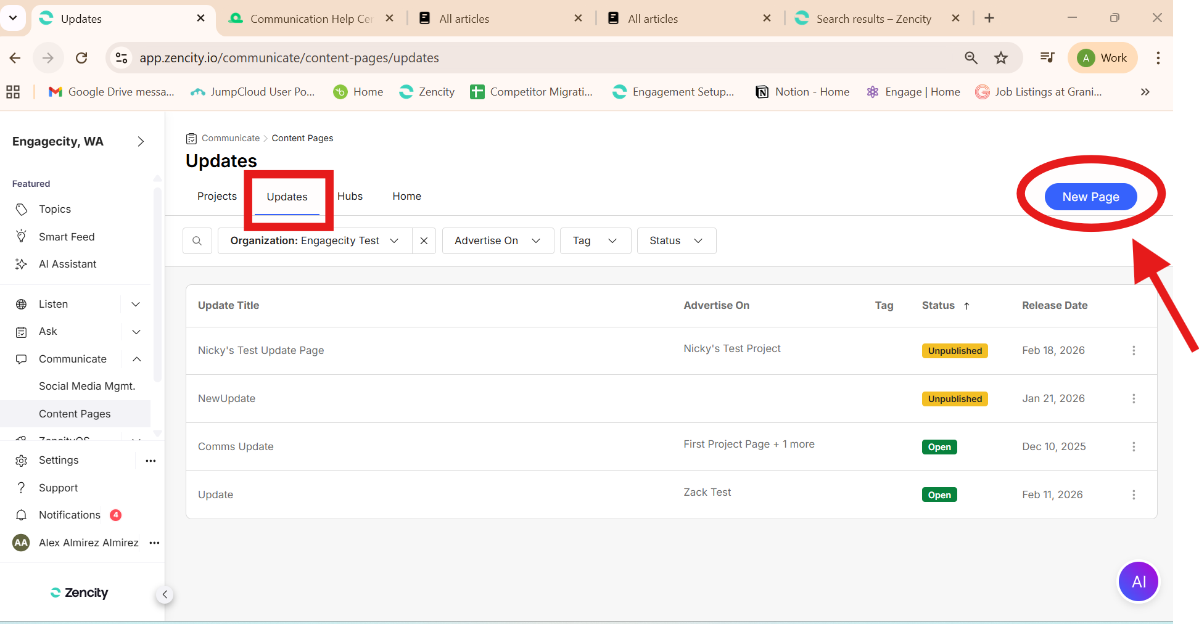Click the search magnifier icon in filters

tap(197, 241)
